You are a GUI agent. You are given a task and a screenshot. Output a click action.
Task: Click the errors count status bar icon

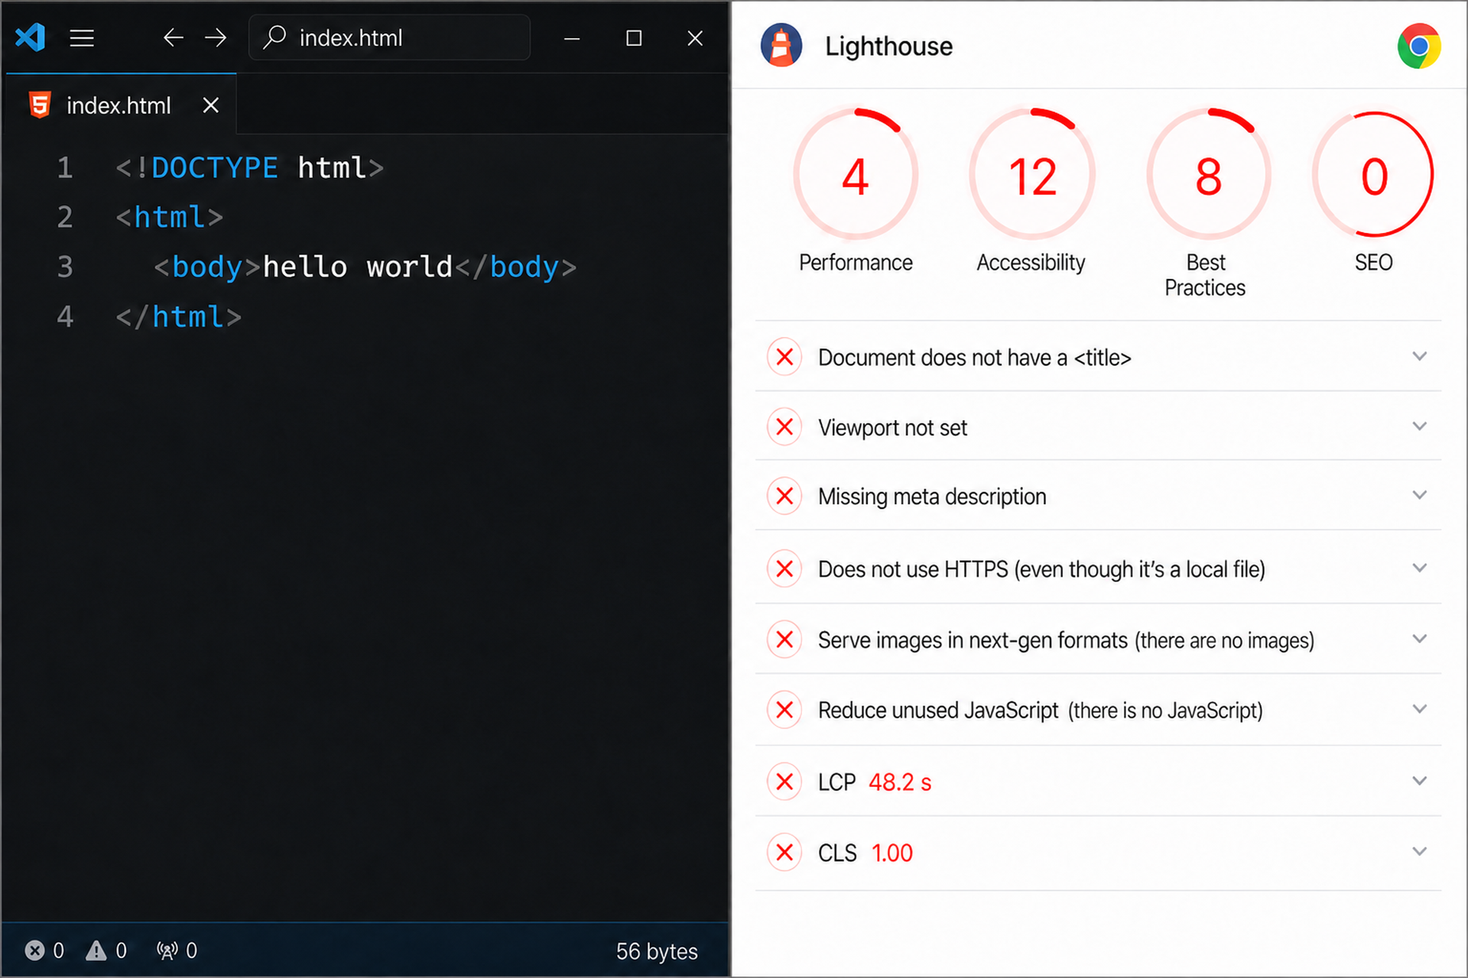coord(35,950)
